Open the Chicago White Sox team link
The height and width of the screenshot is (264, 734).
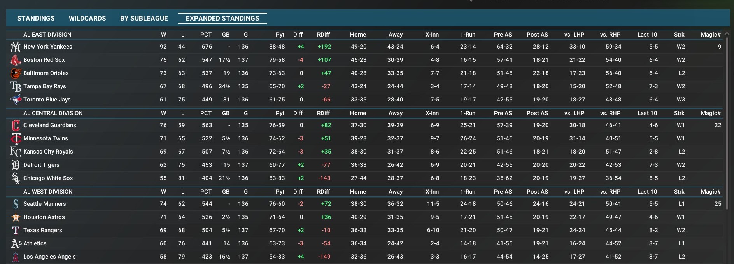(48, 178)
